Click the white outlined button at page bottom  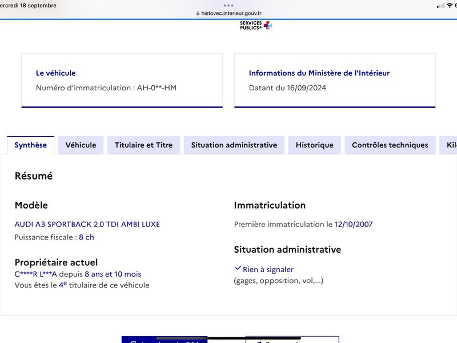[292, 340]
